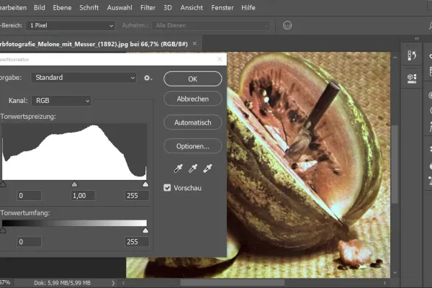This screenshot has width=432, height=288.
Task: Close the Tonwertkorrektur dialog
Action: pos(220,59)
